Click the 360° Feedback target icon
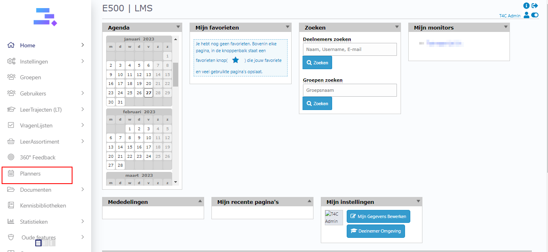Screen dimensions: 548x252 click(11, 157)
